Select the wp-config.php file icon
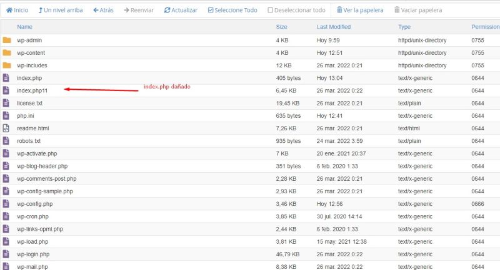 coord(7,204)
